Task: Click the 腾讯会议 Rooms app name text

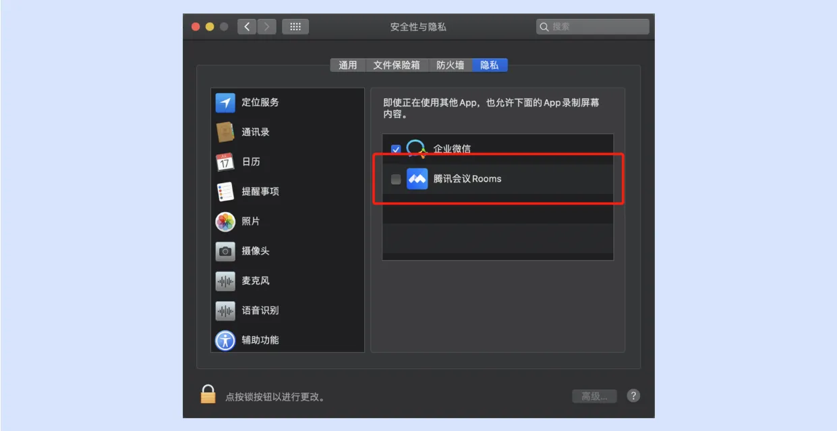Action: pos(467,179)
